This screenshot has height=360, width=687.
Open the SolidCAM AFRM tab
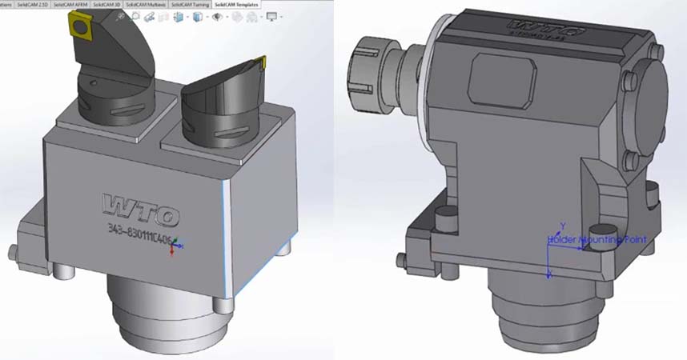click(x=70, y=4)
